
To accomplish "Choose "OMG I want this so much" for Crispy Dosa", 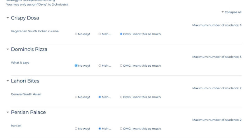I will 121,34.
